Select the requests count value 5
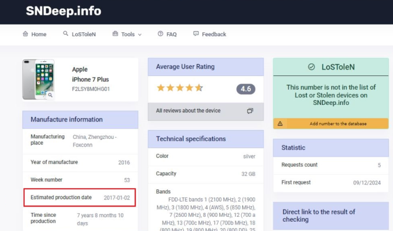The width and height of the screenshot is (393, 231). click(379, 165)
